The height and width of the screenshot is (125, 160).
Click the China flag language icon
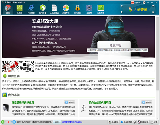[132, 3]
